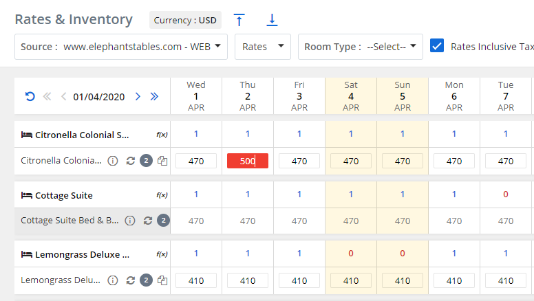The height and width of the screenshot is (301, 534).
Task: Advance to next date with right chevron
Action: pyautogui.click(x=138, y=96)
